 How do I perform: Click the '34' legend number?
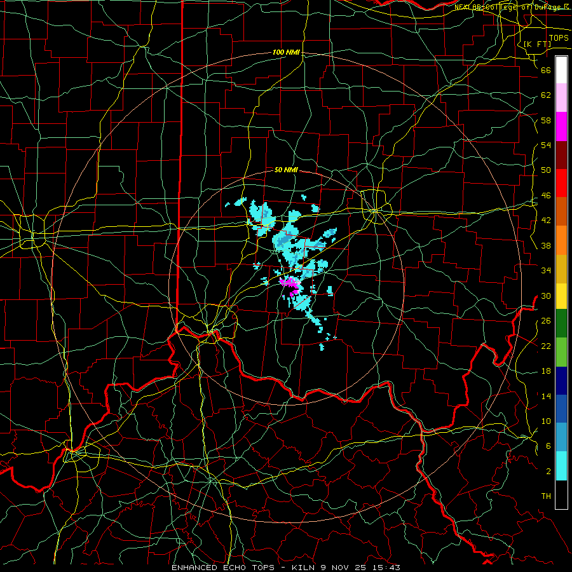[546, 271]
